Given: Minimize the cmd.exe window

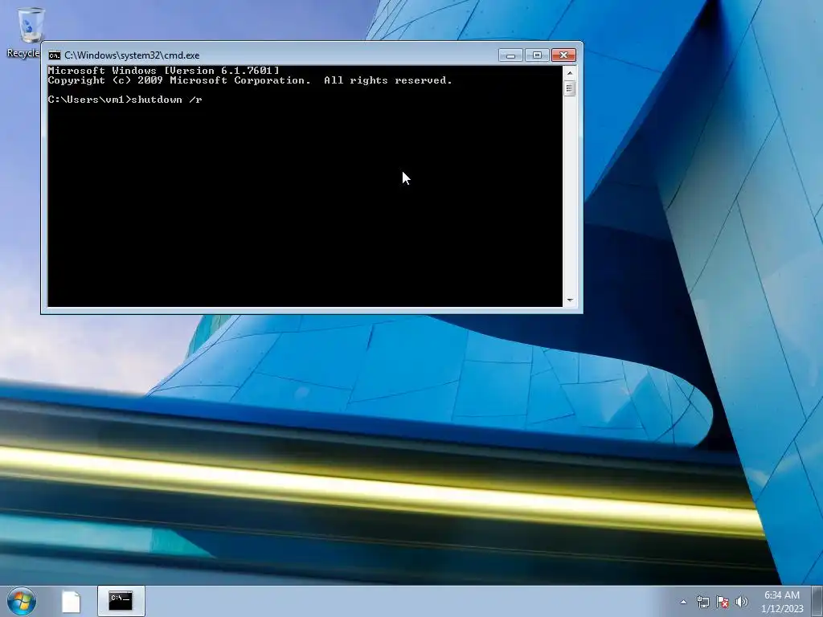Looking at the screenshot, I should tap(510, 55).
